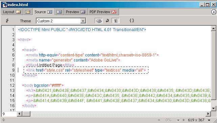
Task: Click the syntax check lightning icon
Action: 7,21
